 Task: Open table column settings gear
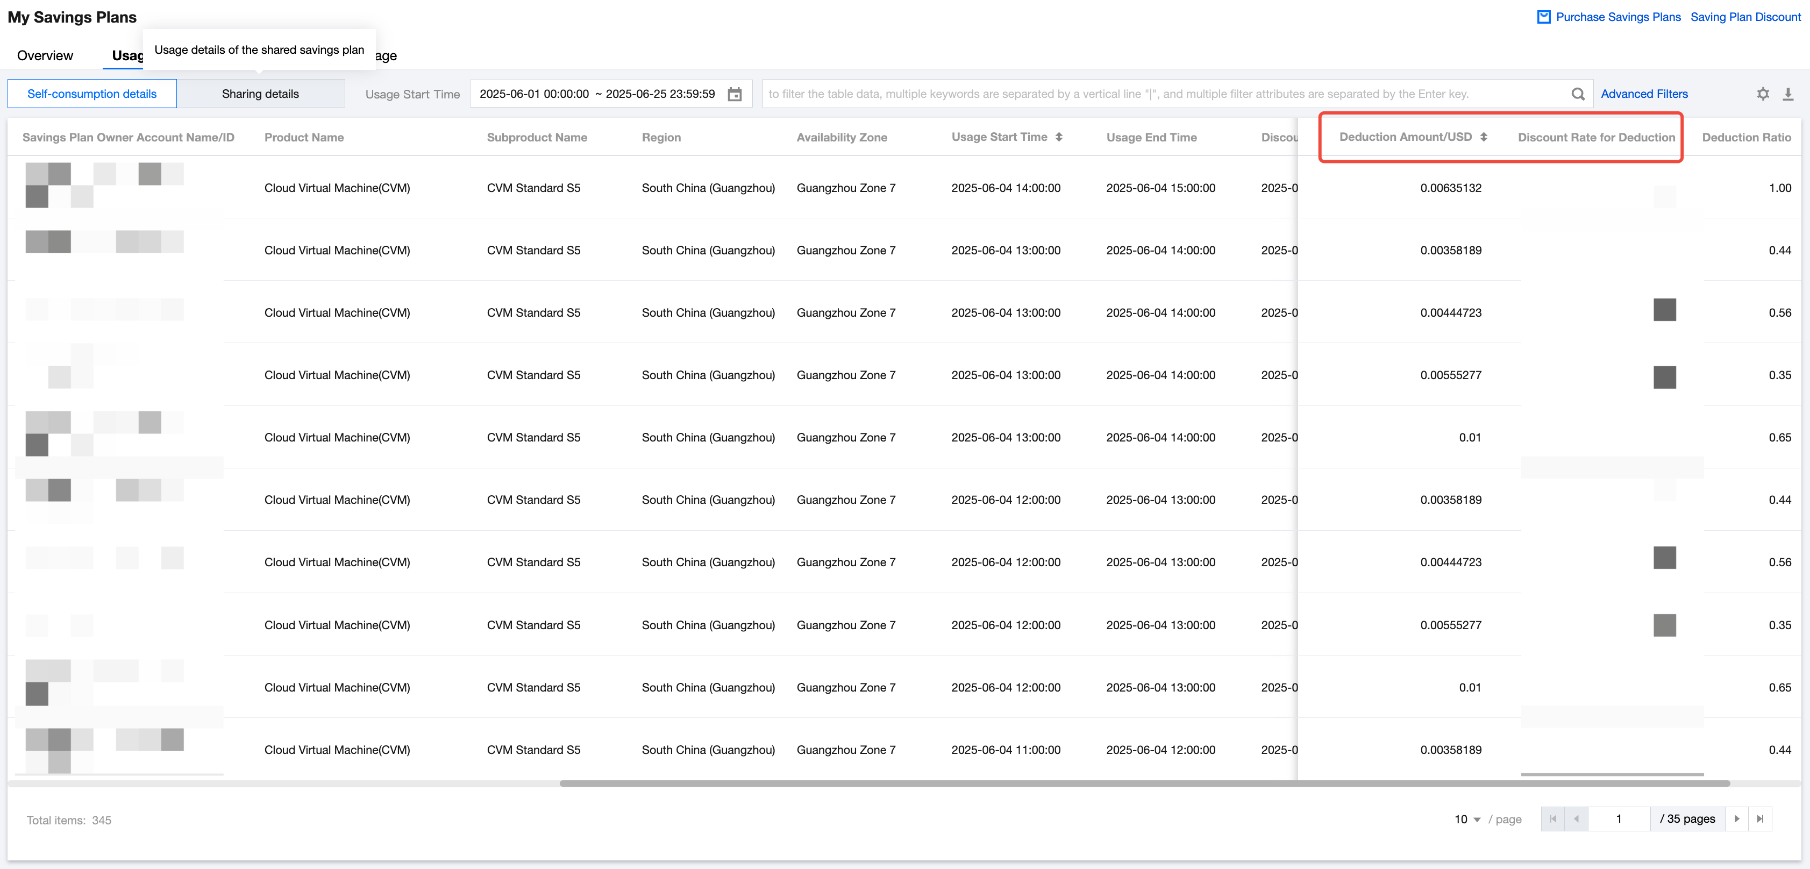pyautogui.click(x=1762, y=94)
